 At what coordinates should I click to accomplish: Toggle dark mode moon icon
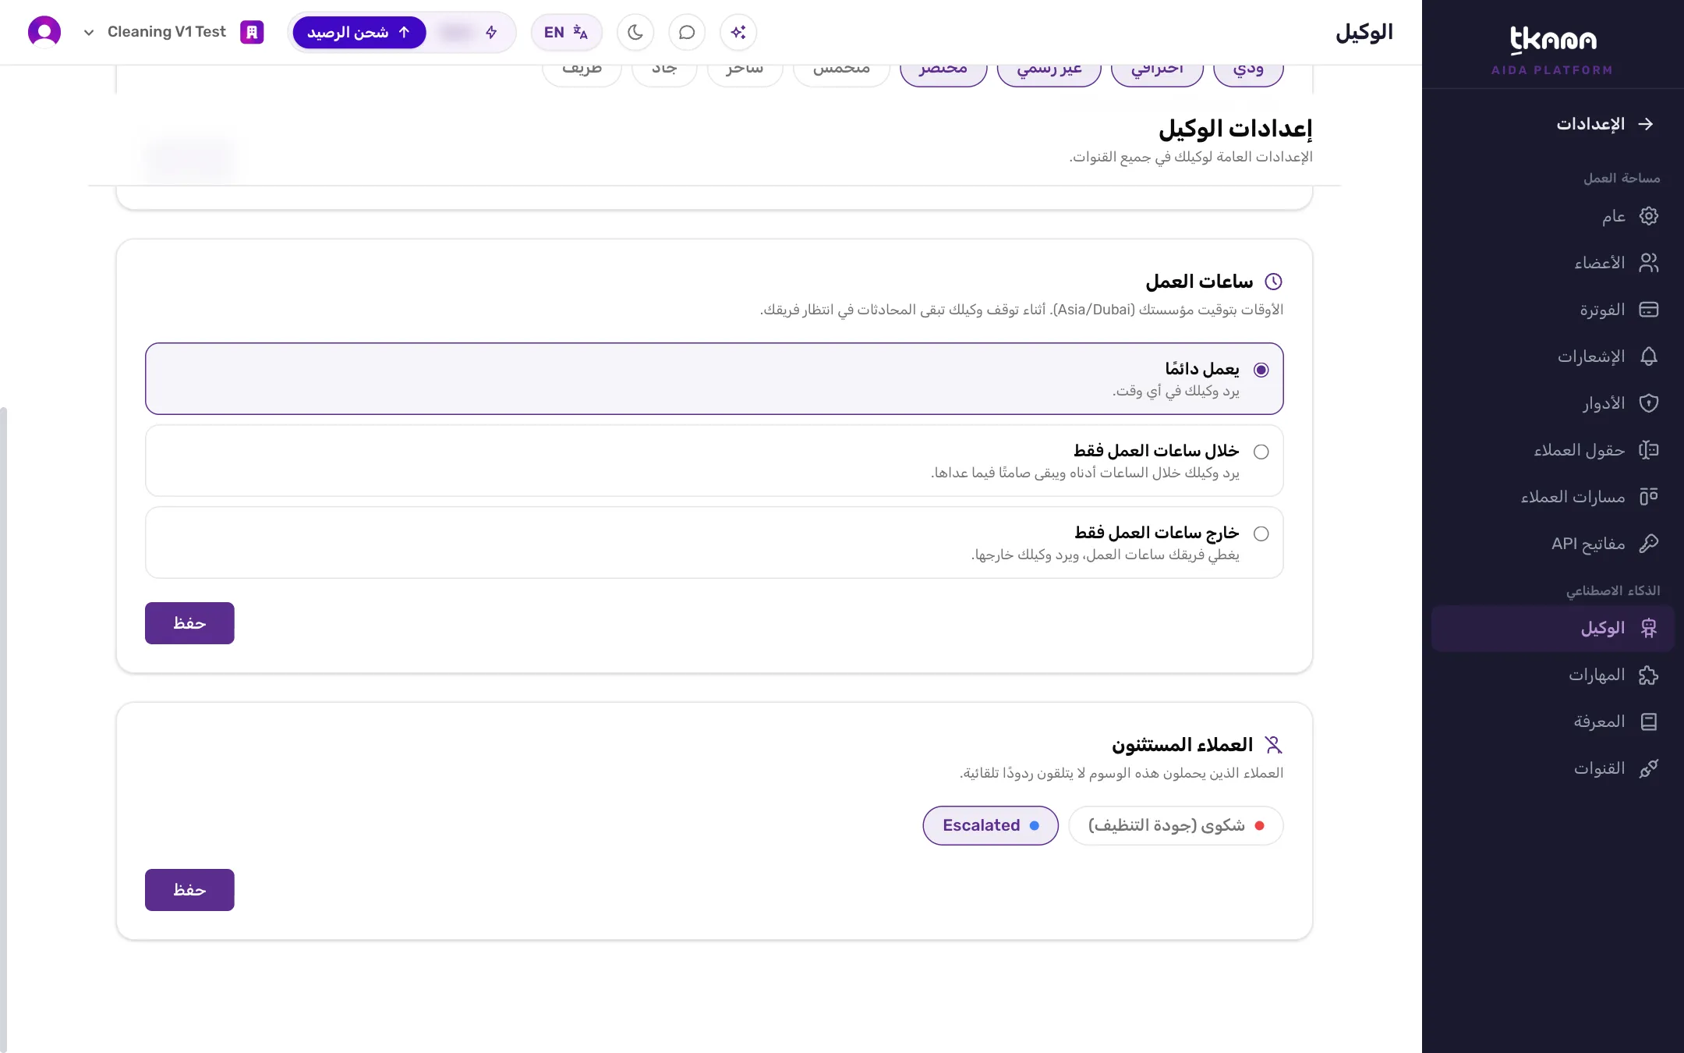(635, 33)
